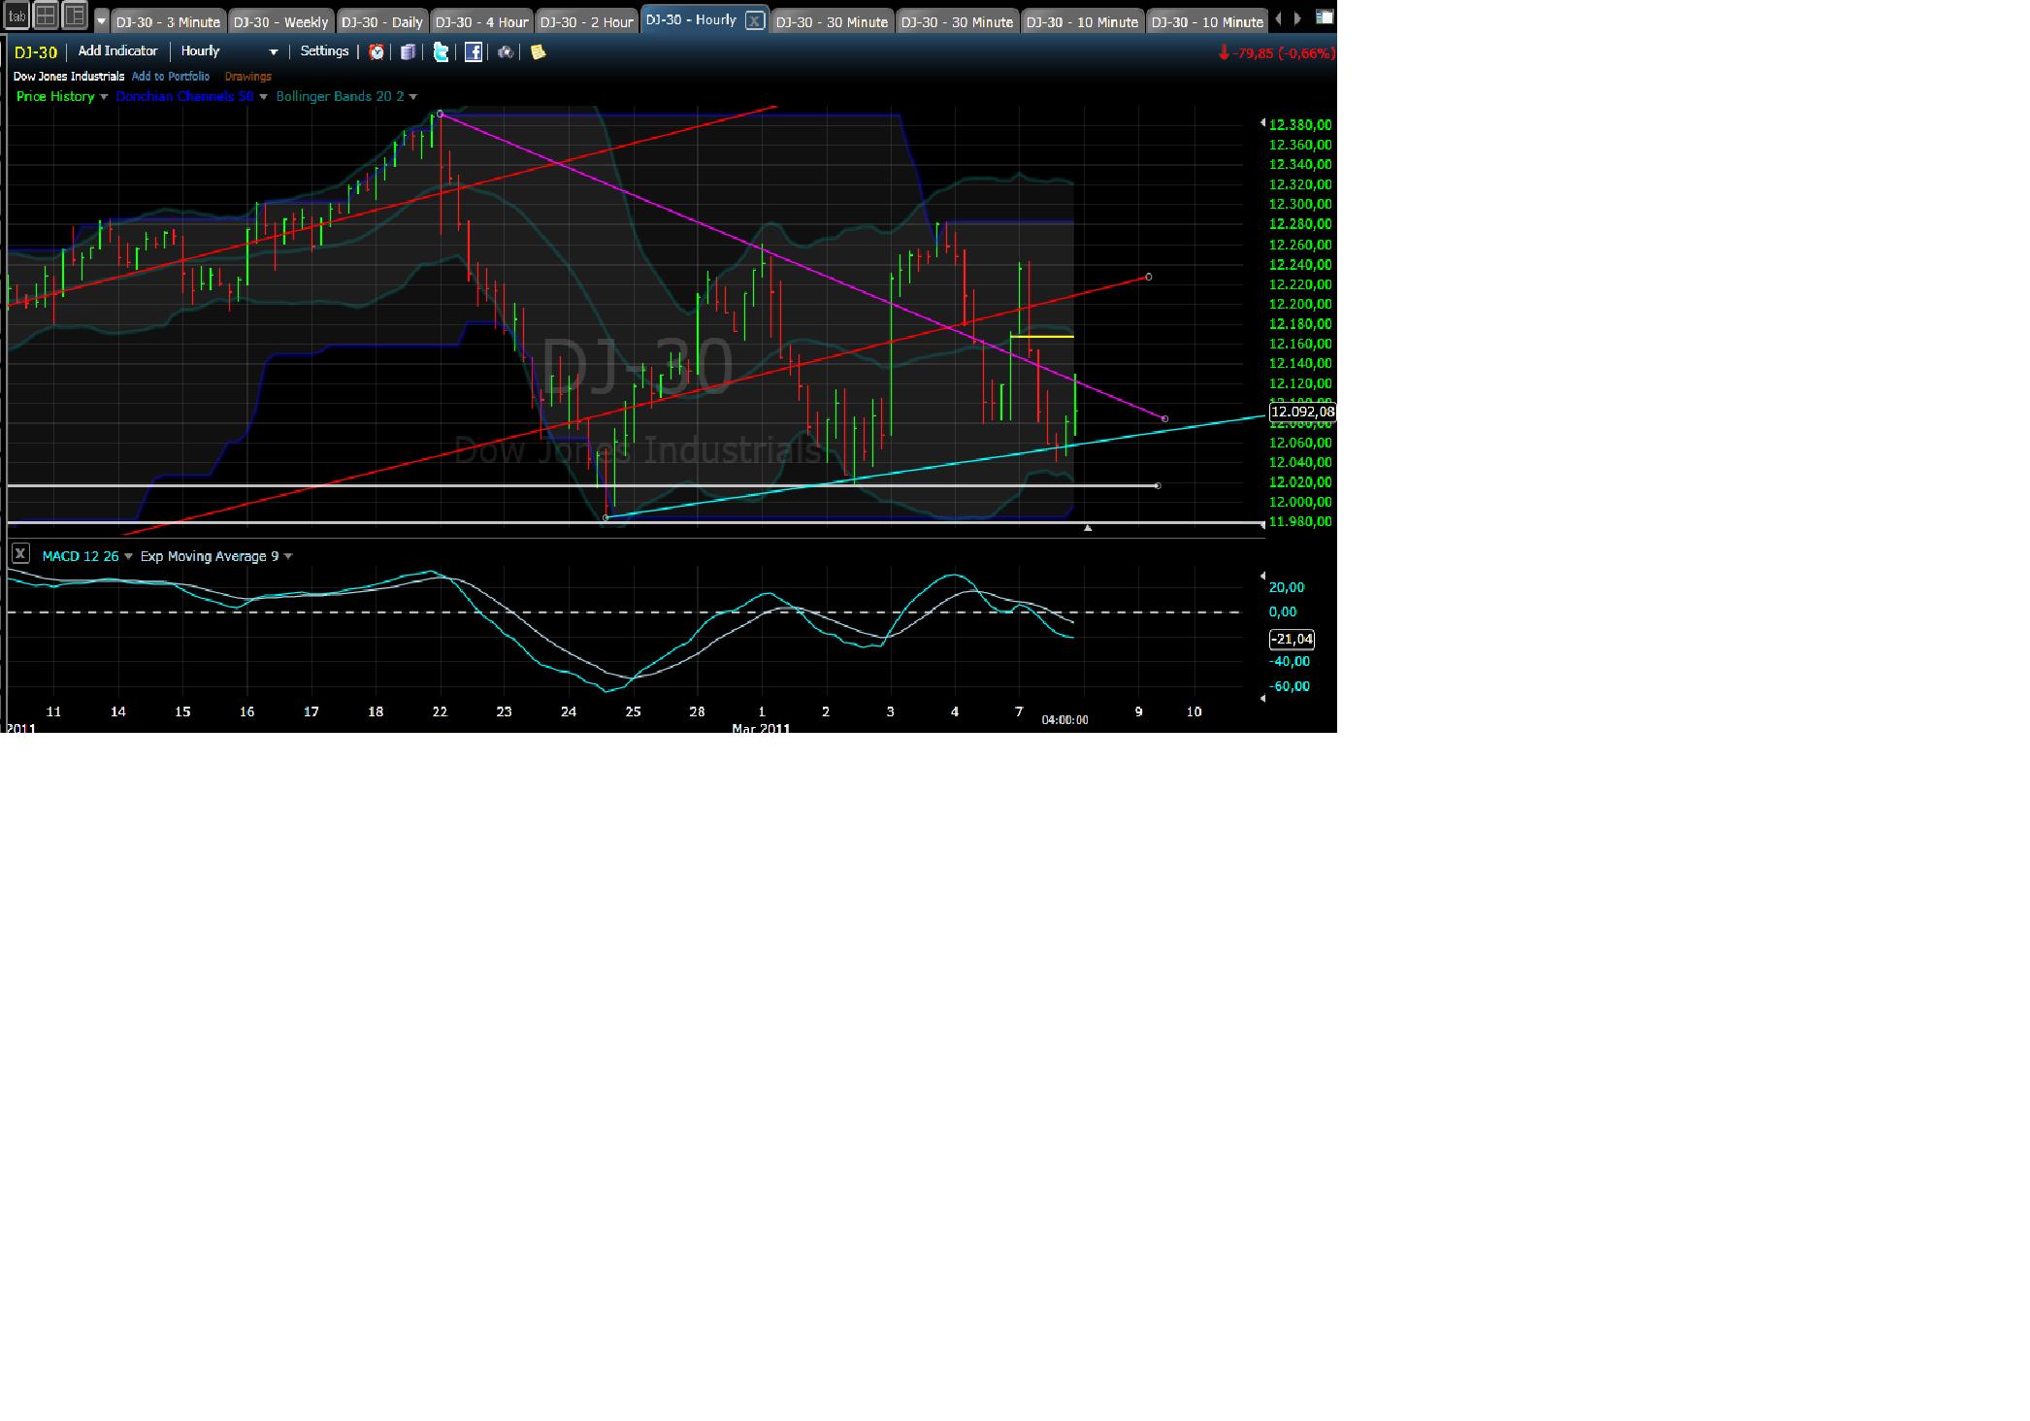Take a chart snapshot with the camera icon
The width and height of the screenshot is (2030, 1421).
click(x=505, y=51)
